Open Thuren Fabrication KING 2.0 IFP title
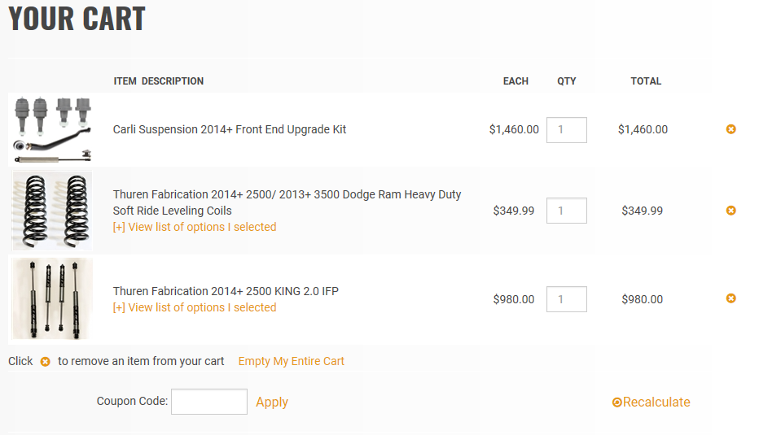The image size is (759, 435). pyautogui.click(x=226, y=291)
